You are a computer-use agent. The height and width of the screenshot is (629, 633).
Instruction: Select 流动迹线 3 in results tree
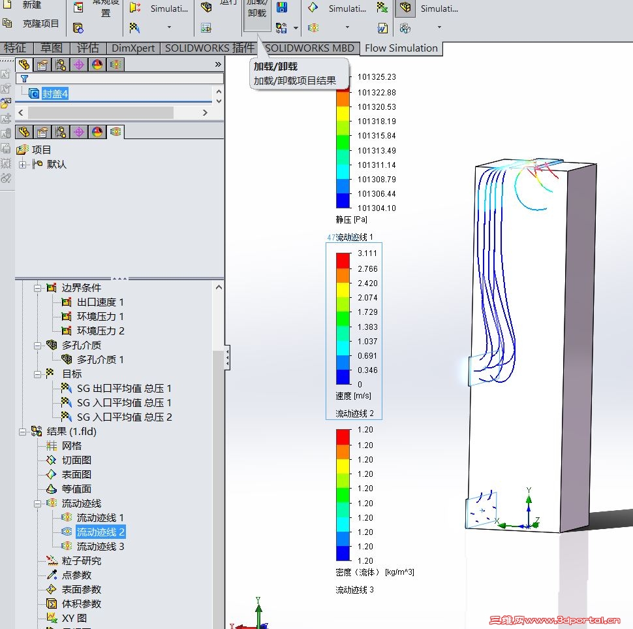tap(100, 547)
